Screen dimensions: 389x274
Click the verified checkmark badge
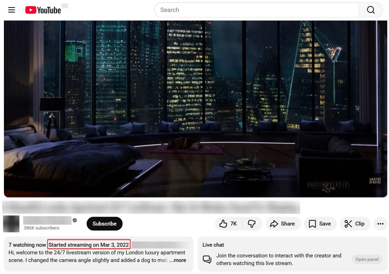pyautogui.click(x=75, y=220)
